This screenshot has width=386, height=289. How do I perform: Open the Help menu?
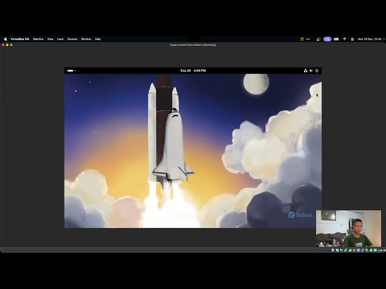98,39
